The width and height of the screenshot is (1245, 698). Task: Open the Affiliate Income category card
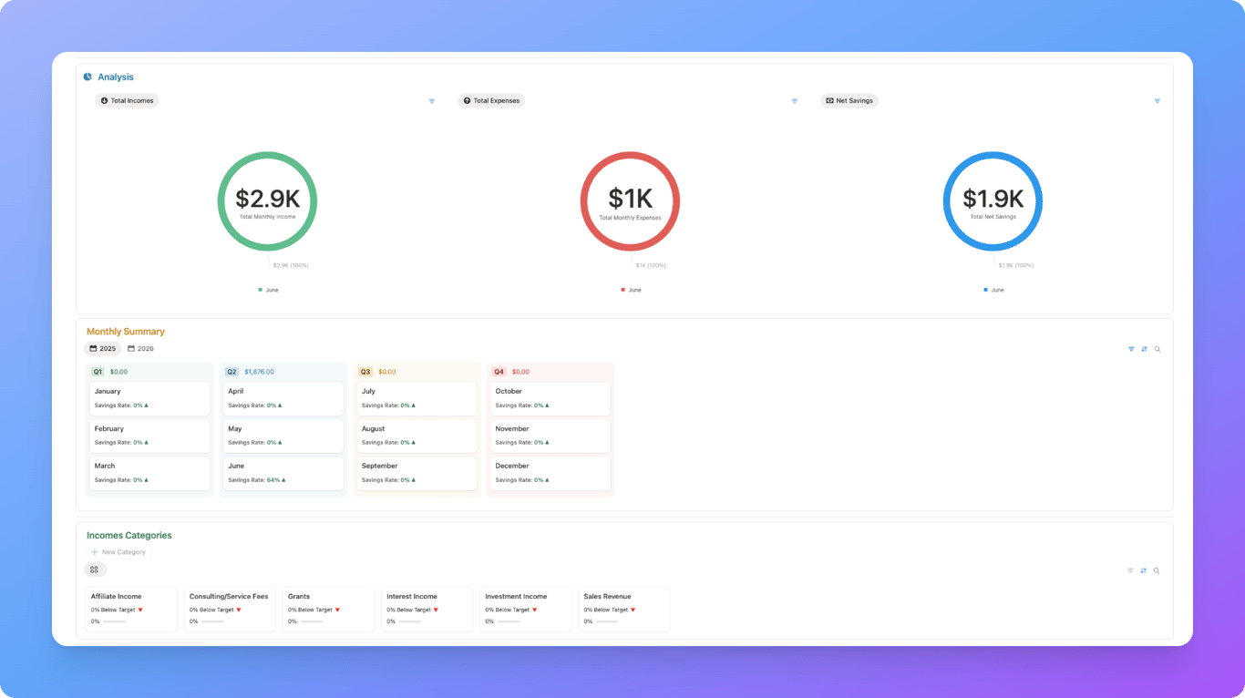[x=131, y=609]
